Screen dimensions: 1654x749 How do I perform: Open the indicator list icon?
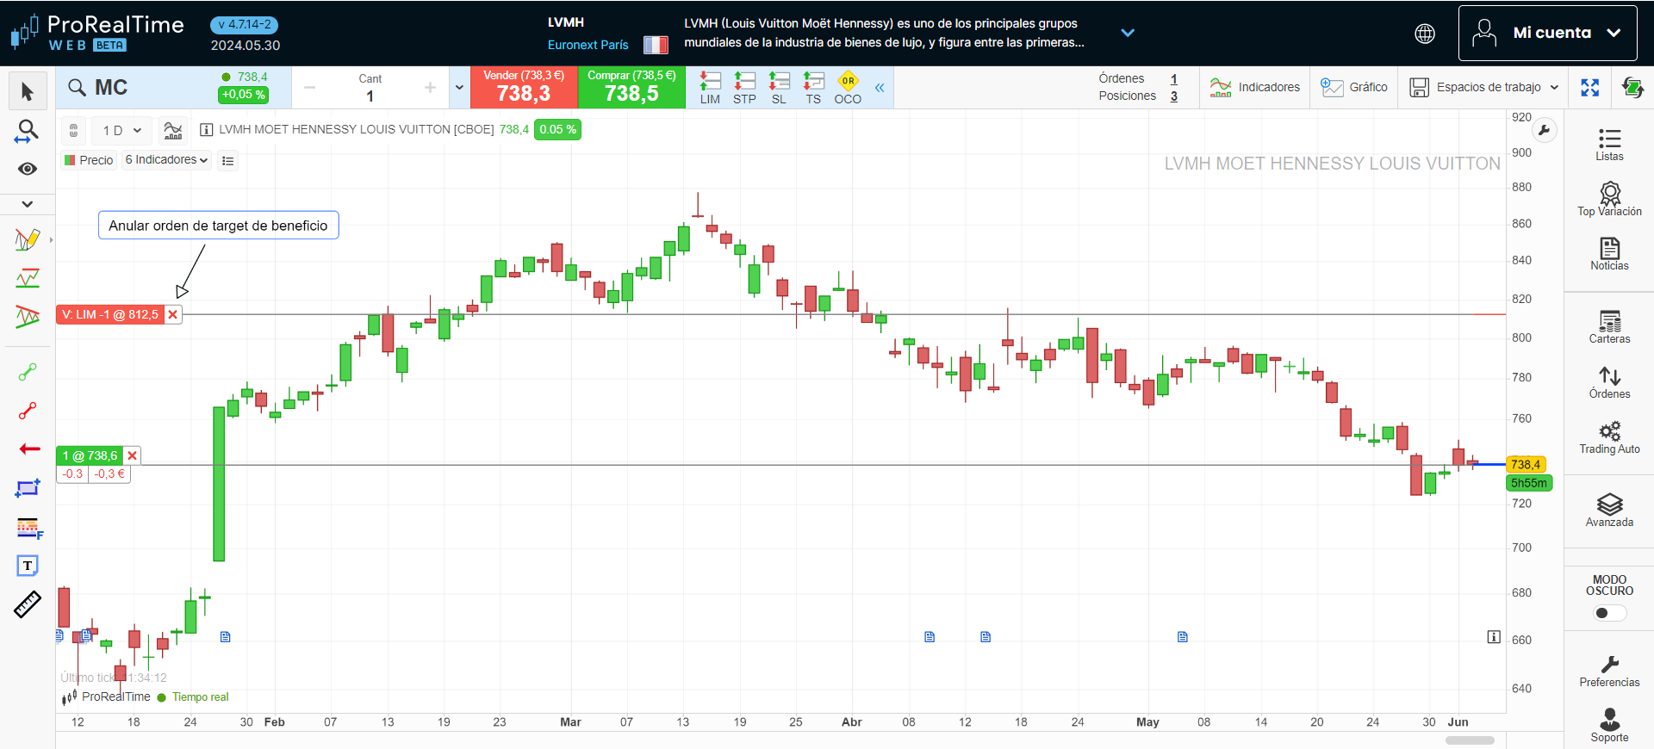(227, 160)
